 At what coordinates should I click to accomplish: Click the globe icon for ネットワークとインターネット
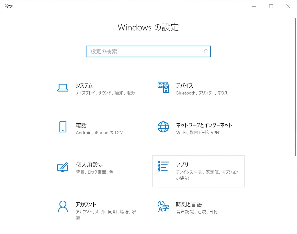point(163,127)
